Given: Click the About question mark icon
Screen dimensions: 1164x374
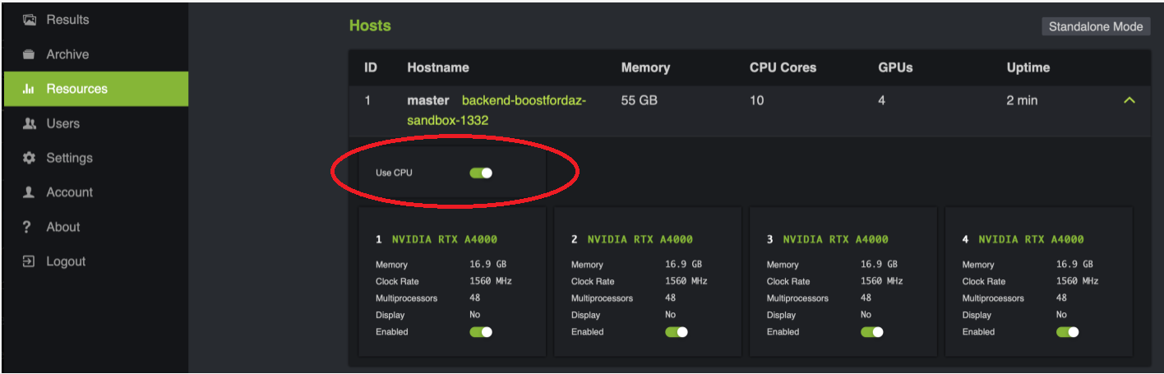Looking at the screenshot, I should click(x=27, y=227).
